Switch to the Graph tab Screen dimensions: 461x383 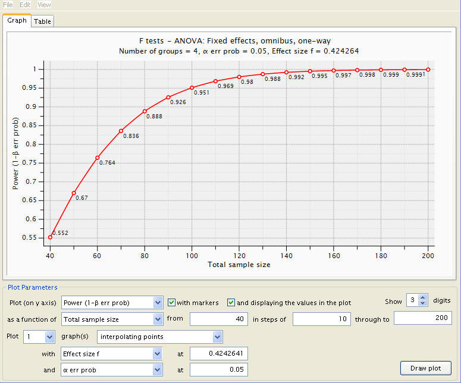17,21
